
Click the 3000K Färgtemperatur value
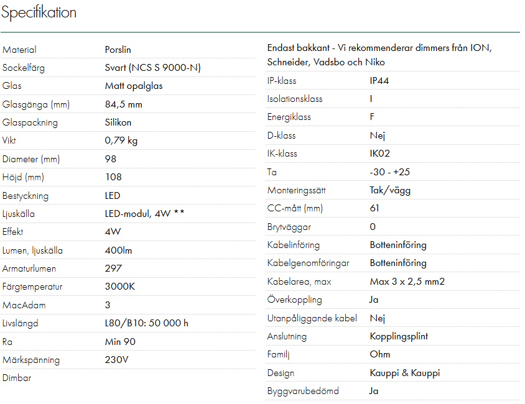pos(120,287)
